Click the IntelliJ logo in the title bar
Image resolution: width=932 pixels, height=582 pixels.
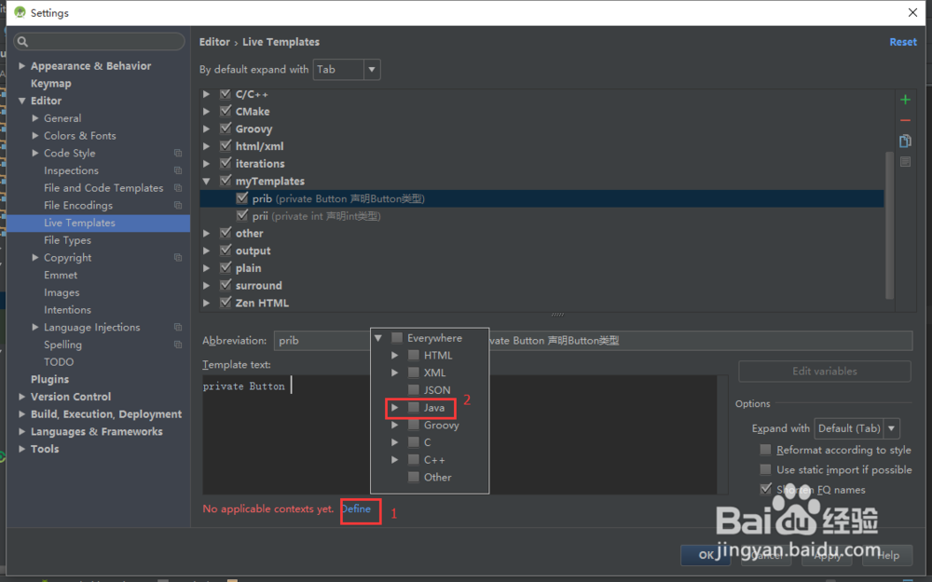tap(20, 12)
